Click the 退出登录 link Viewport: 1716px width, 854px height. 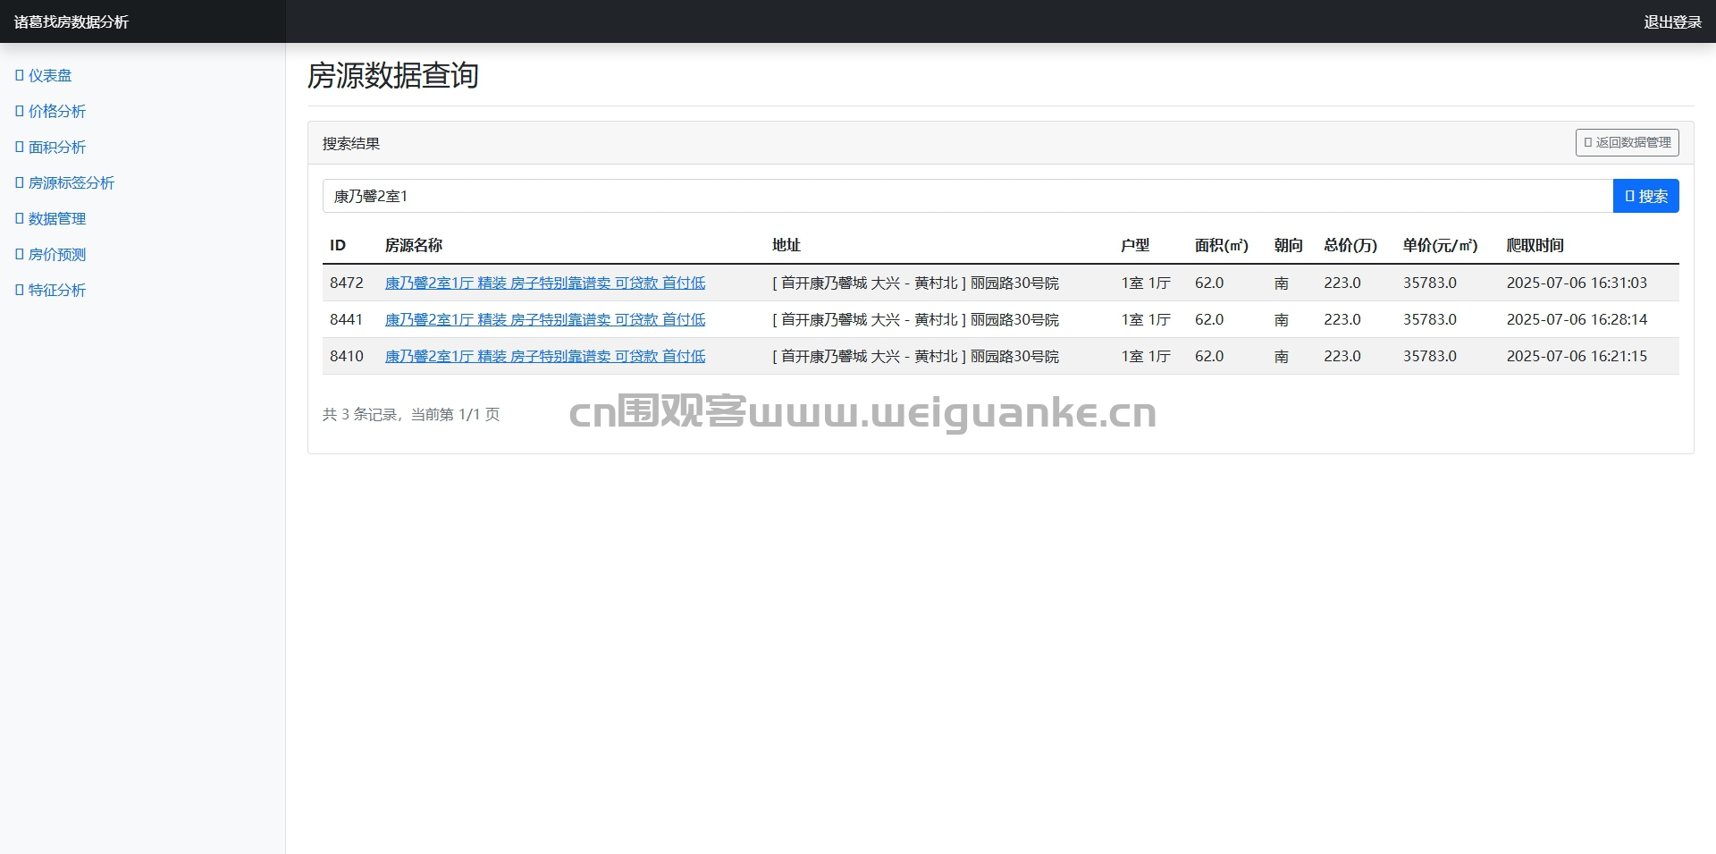[x=1672, y=22]
